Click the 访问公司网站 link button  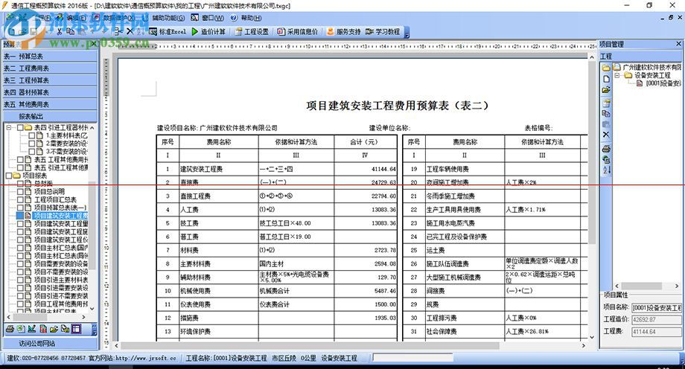click(x=50, y=343)
